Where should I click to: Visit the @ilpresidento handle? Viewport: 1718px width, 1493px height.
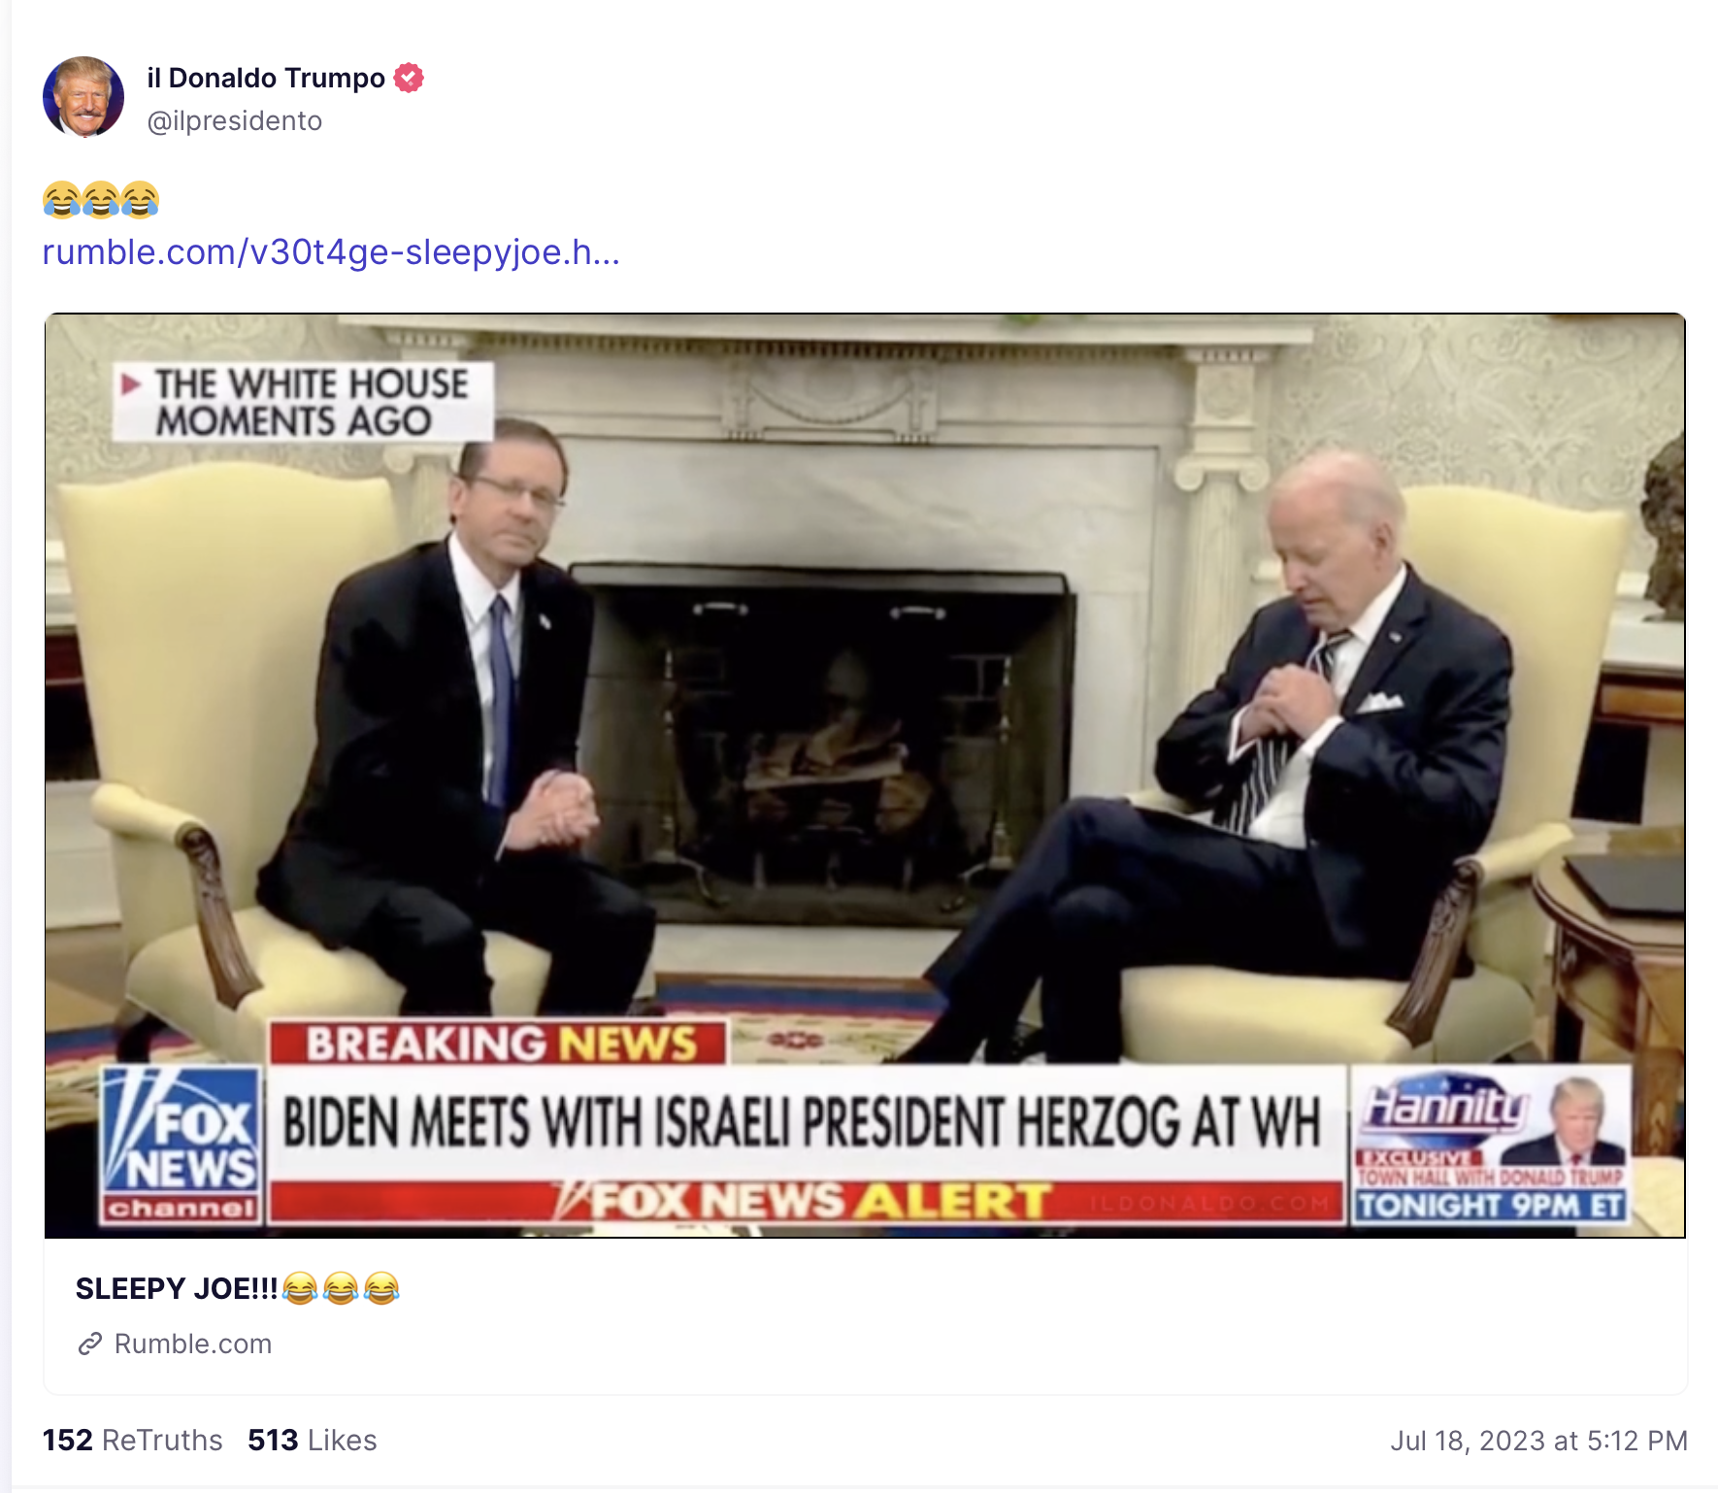click(234, 121)
